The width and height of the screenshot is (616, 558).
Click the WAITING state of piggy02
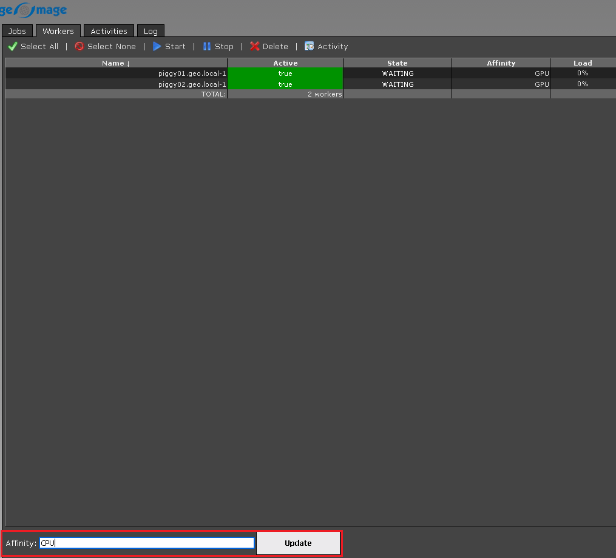398,84
